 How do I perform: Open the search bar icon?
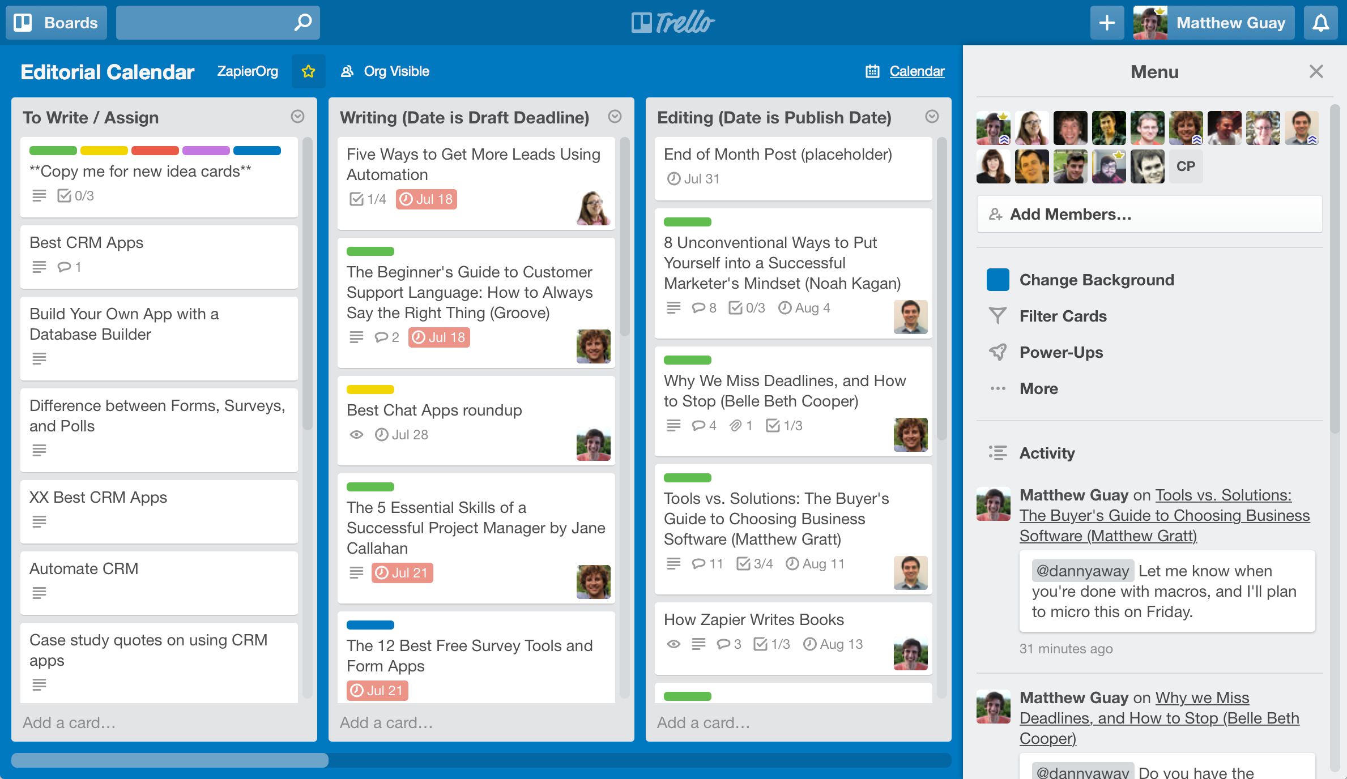point(302,22)
